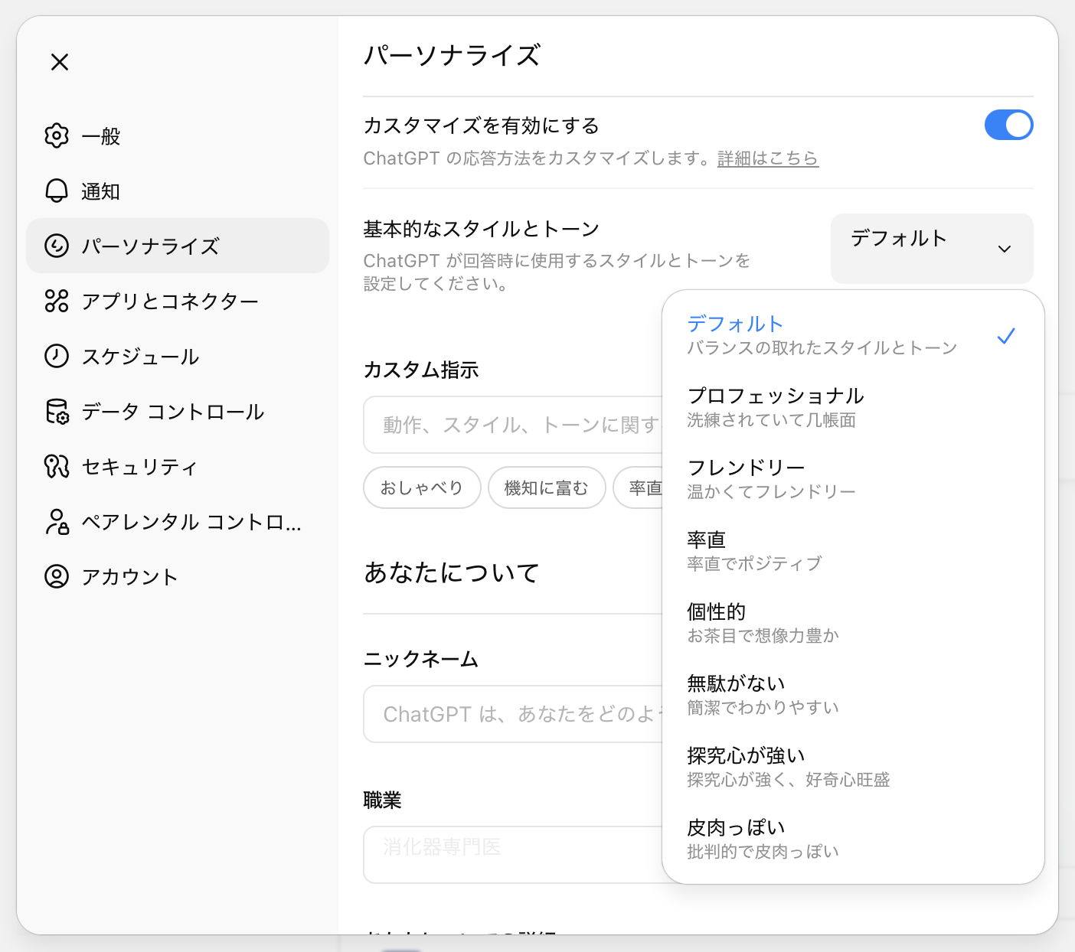The image size is (1075, 952).
Task: Click the bell icon for 通知
Action: pyautogui.click(x=57, y=191)
